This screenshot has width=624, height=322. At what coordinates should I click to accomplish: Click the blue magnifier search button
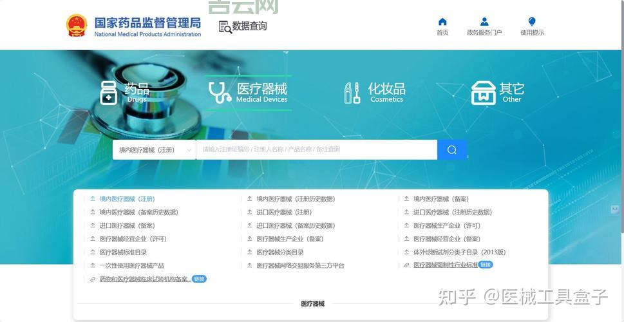pos(451,149)
